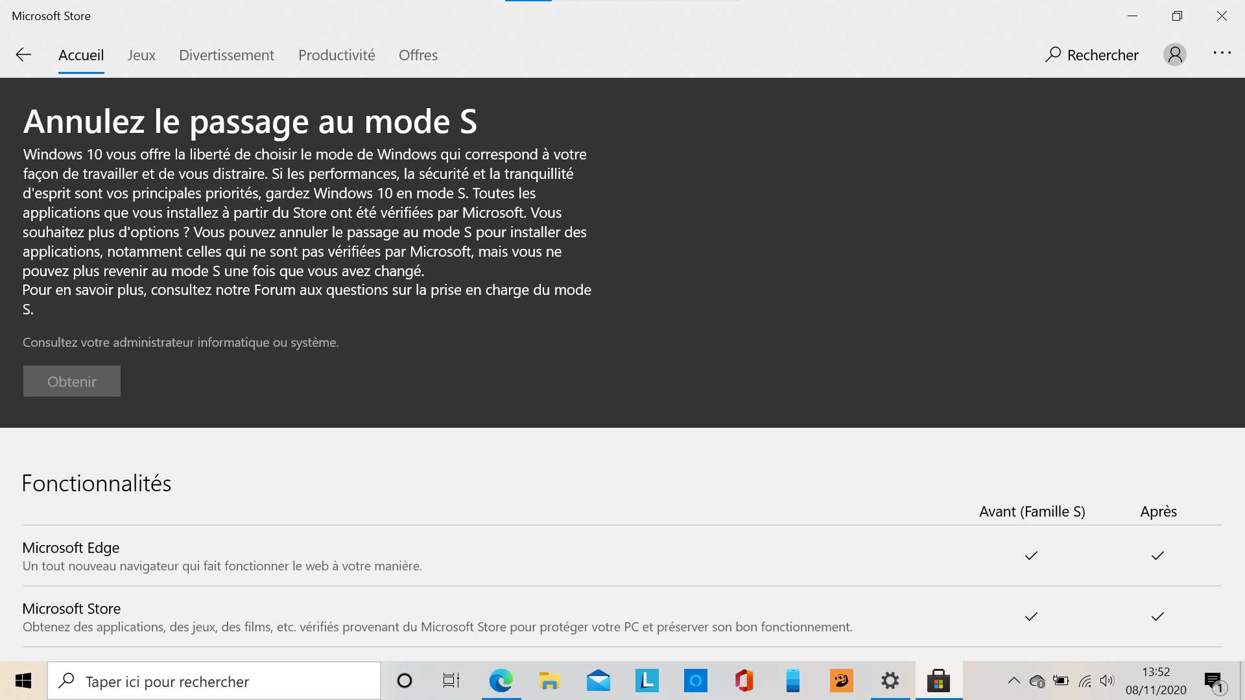Open the Divertissement tab

(x=226, y=55)
